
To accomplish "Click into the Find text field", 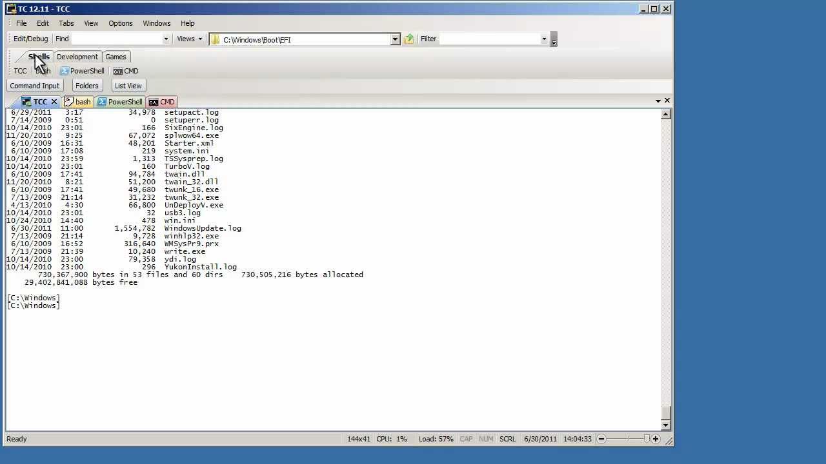I will point(116,39).
